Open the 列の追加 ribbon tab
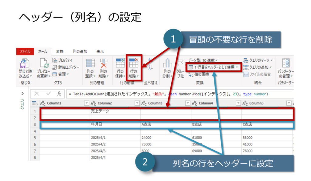 tap(80, 52)
